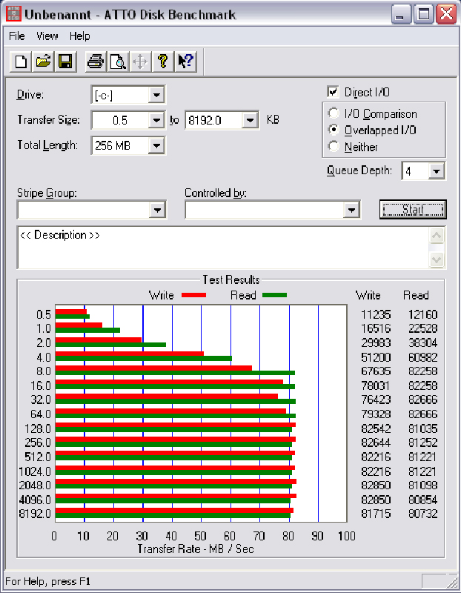
Task: Click read value 60982
Action: pyautogui.click(x=422, y=357)
